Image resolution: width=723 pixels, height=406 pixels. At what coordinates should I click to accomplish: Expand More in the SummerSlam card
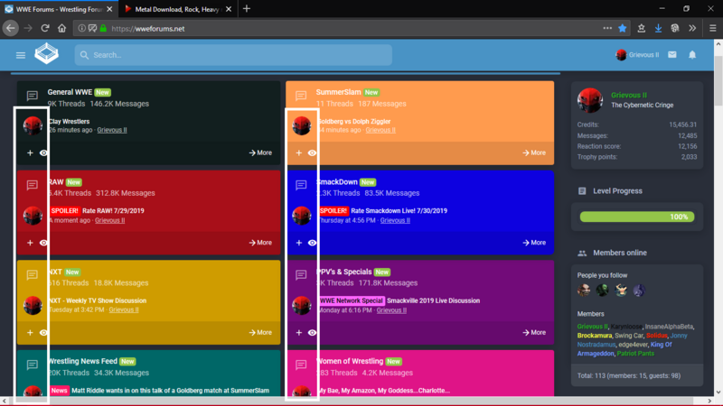(x=534, y=152)
